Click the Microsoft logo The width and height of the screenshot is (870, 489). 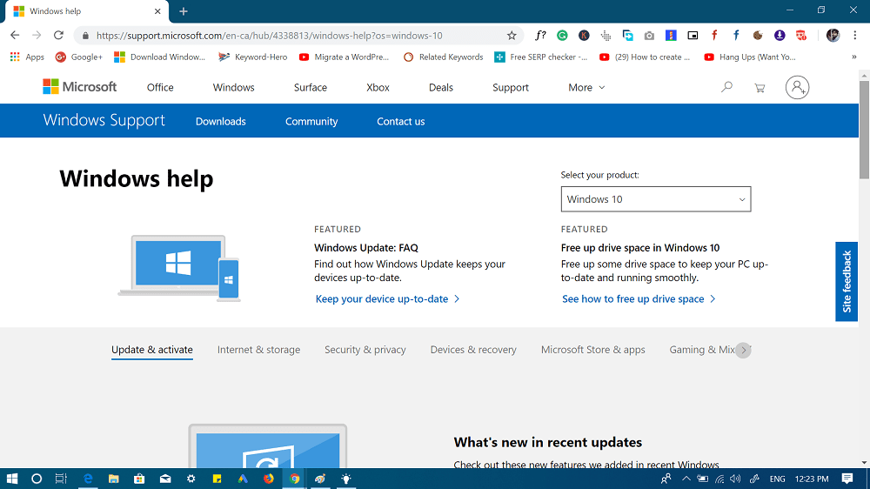coord(80,87)
